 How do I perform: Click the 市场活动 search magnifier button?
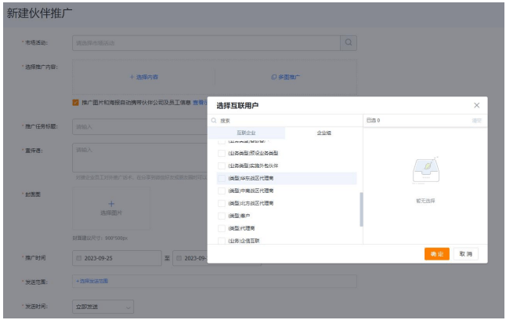pos(349,42)
